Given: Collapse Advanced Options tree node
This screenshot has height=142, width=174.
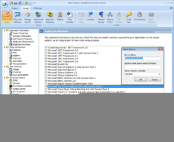Looking at the screenshot, I should pyautogui.click(x=4, y=78).
